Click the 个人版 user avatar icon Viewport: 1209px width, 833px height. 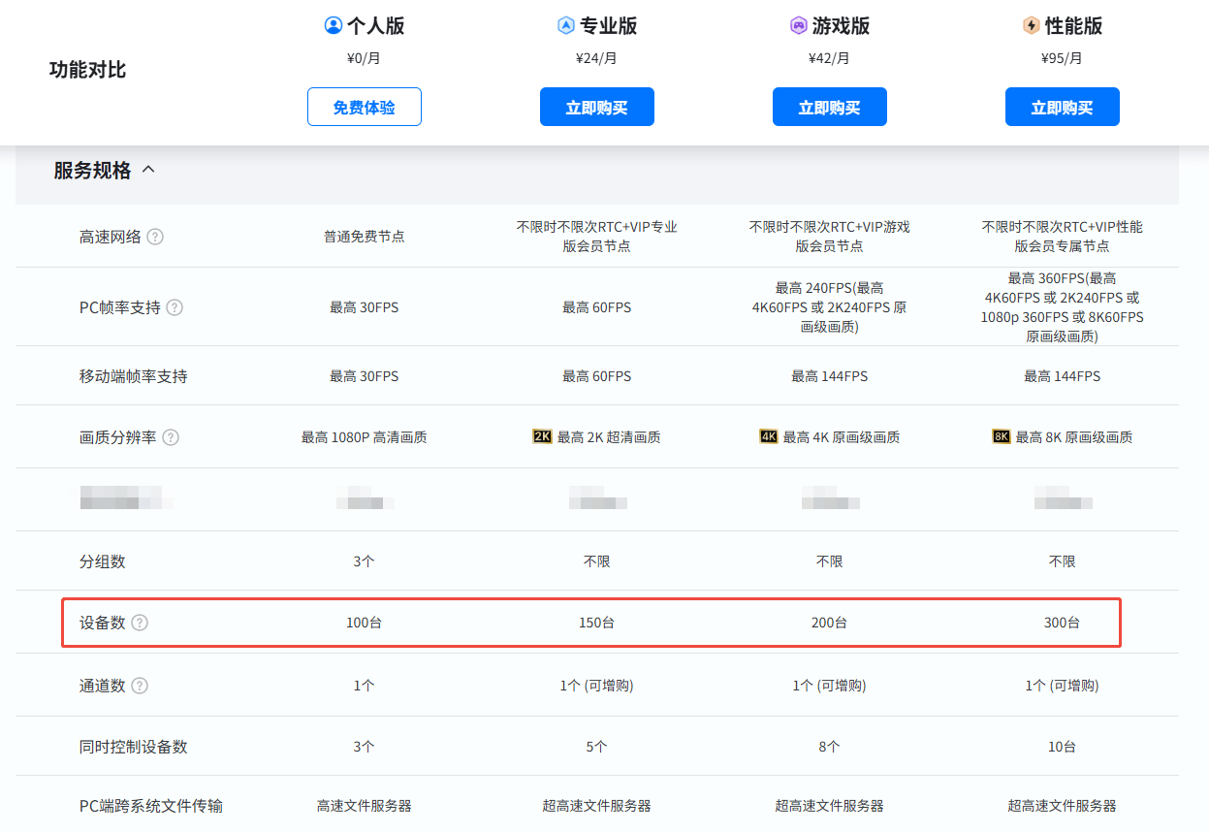coord(334,26)
